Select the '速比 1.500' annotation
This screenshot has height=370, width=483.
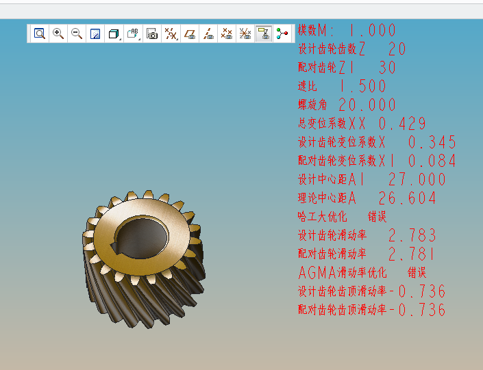click(x=342, y=86)
